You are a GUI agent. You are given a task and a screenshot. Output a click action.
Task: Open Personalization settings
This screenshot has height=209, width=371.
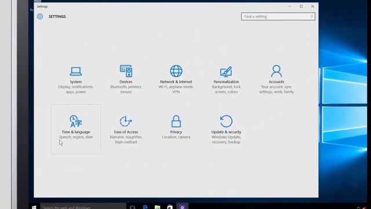pos(226,80)
